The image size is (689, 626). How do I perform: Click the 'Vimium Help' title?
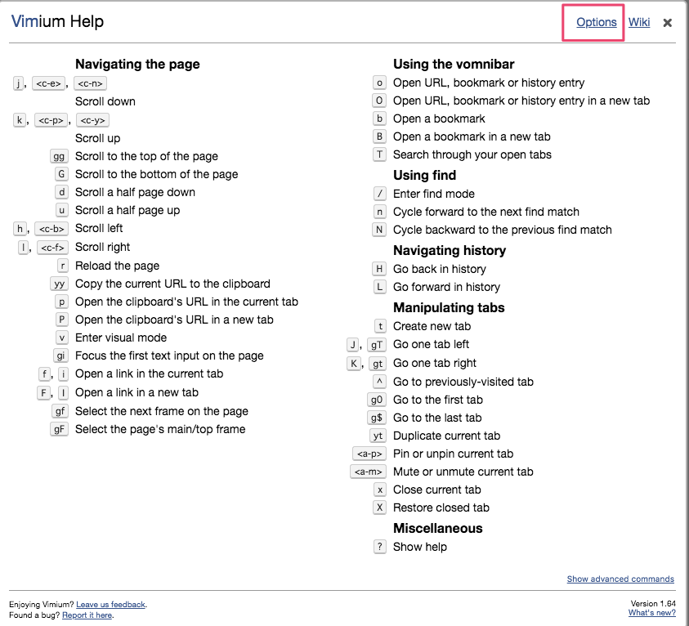57,22
